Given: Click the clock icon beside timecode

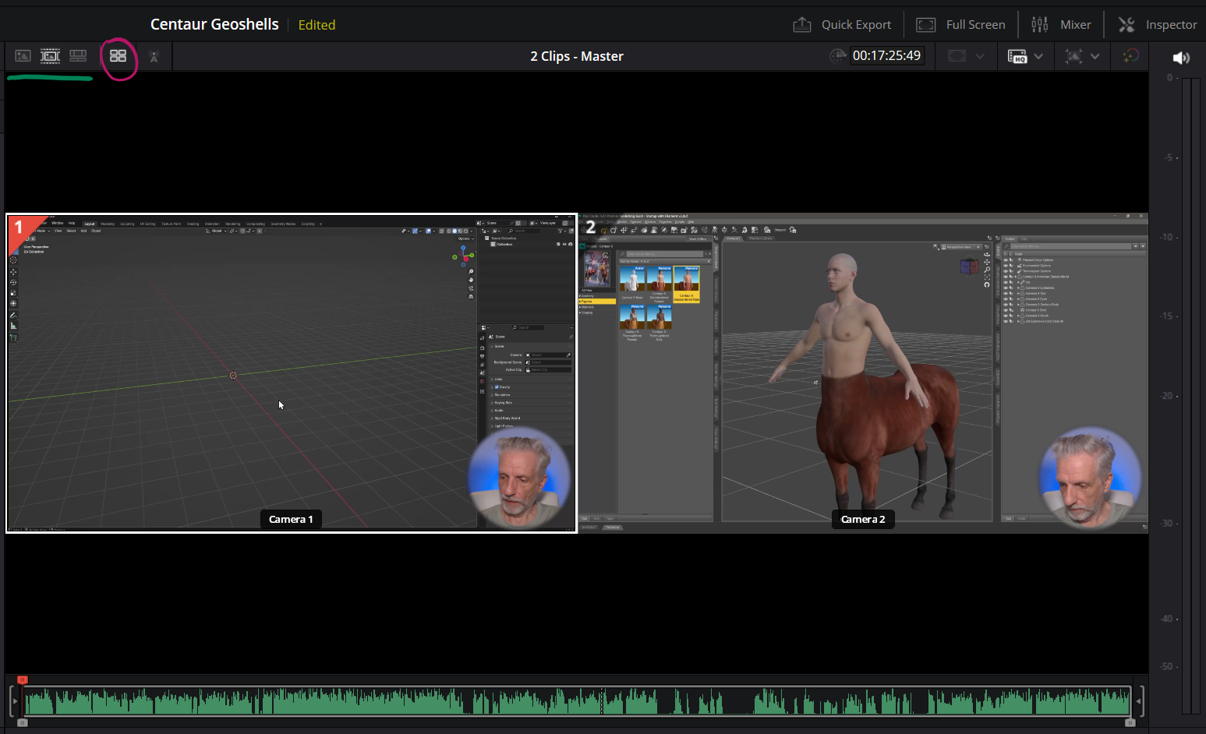Looking at the screenshot, I should click(x=837, y=56).
